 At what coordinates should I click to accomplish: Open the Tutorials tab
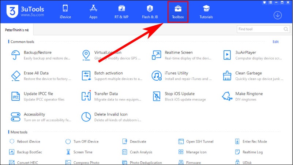pos(206,12)
